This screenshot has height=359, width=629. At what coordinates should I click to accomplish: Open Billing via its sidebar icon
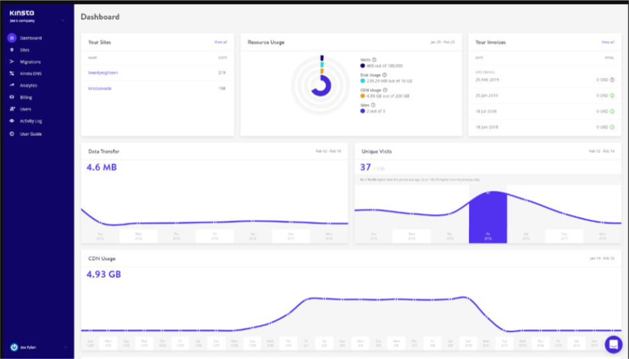tap(12, 97)
